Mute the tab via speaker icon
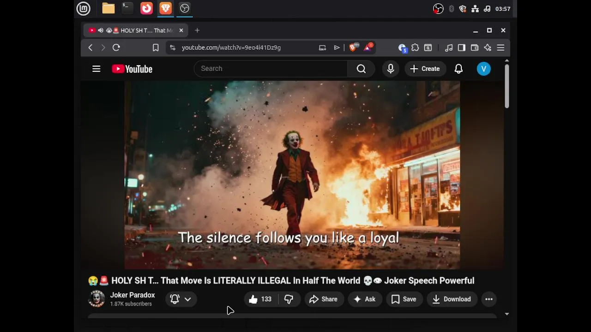Viewport: 591px width, 332px height. (x=101, y=30)
